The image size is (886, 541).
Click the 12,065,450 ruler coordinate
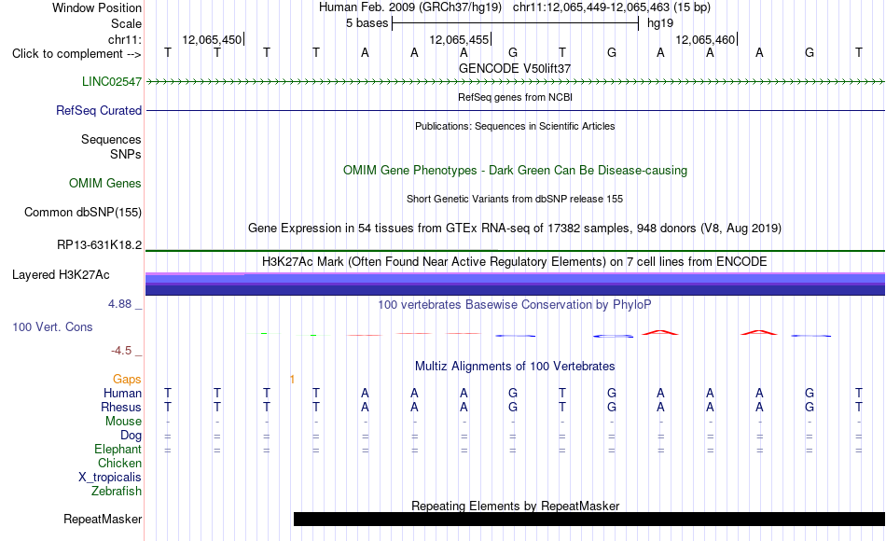pyautogui.click(x=212, y=39)
